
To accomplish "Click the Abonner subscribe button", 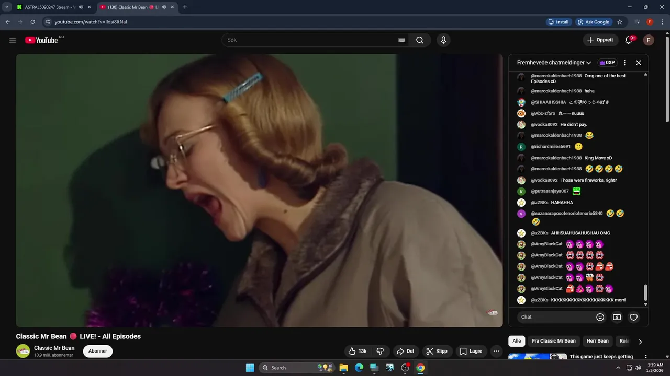I will click(98, 351).
